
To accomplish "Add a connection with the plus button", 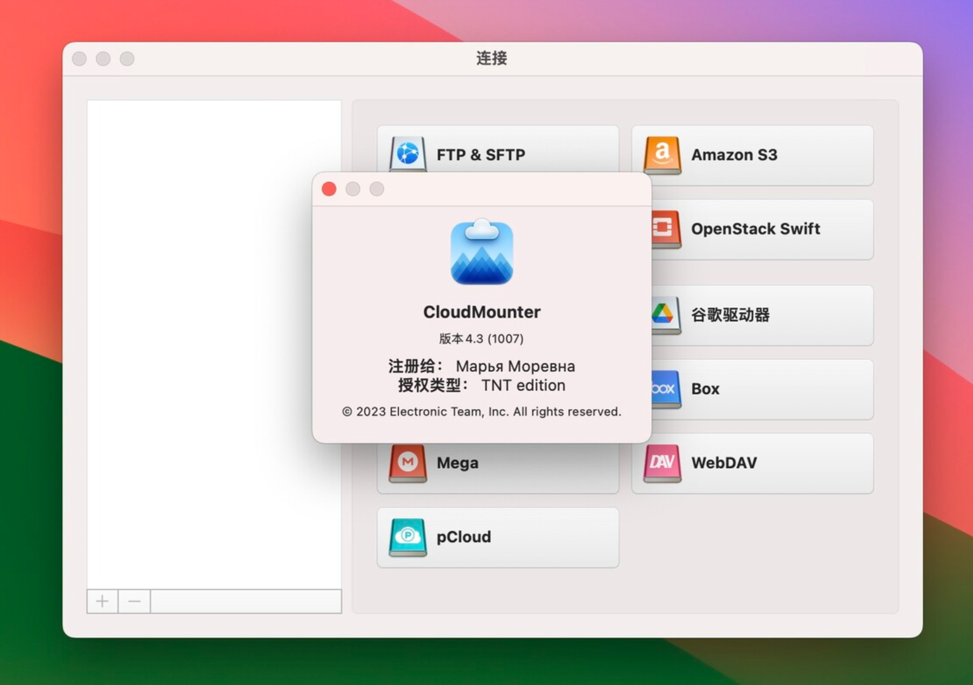I will [103, 601].
